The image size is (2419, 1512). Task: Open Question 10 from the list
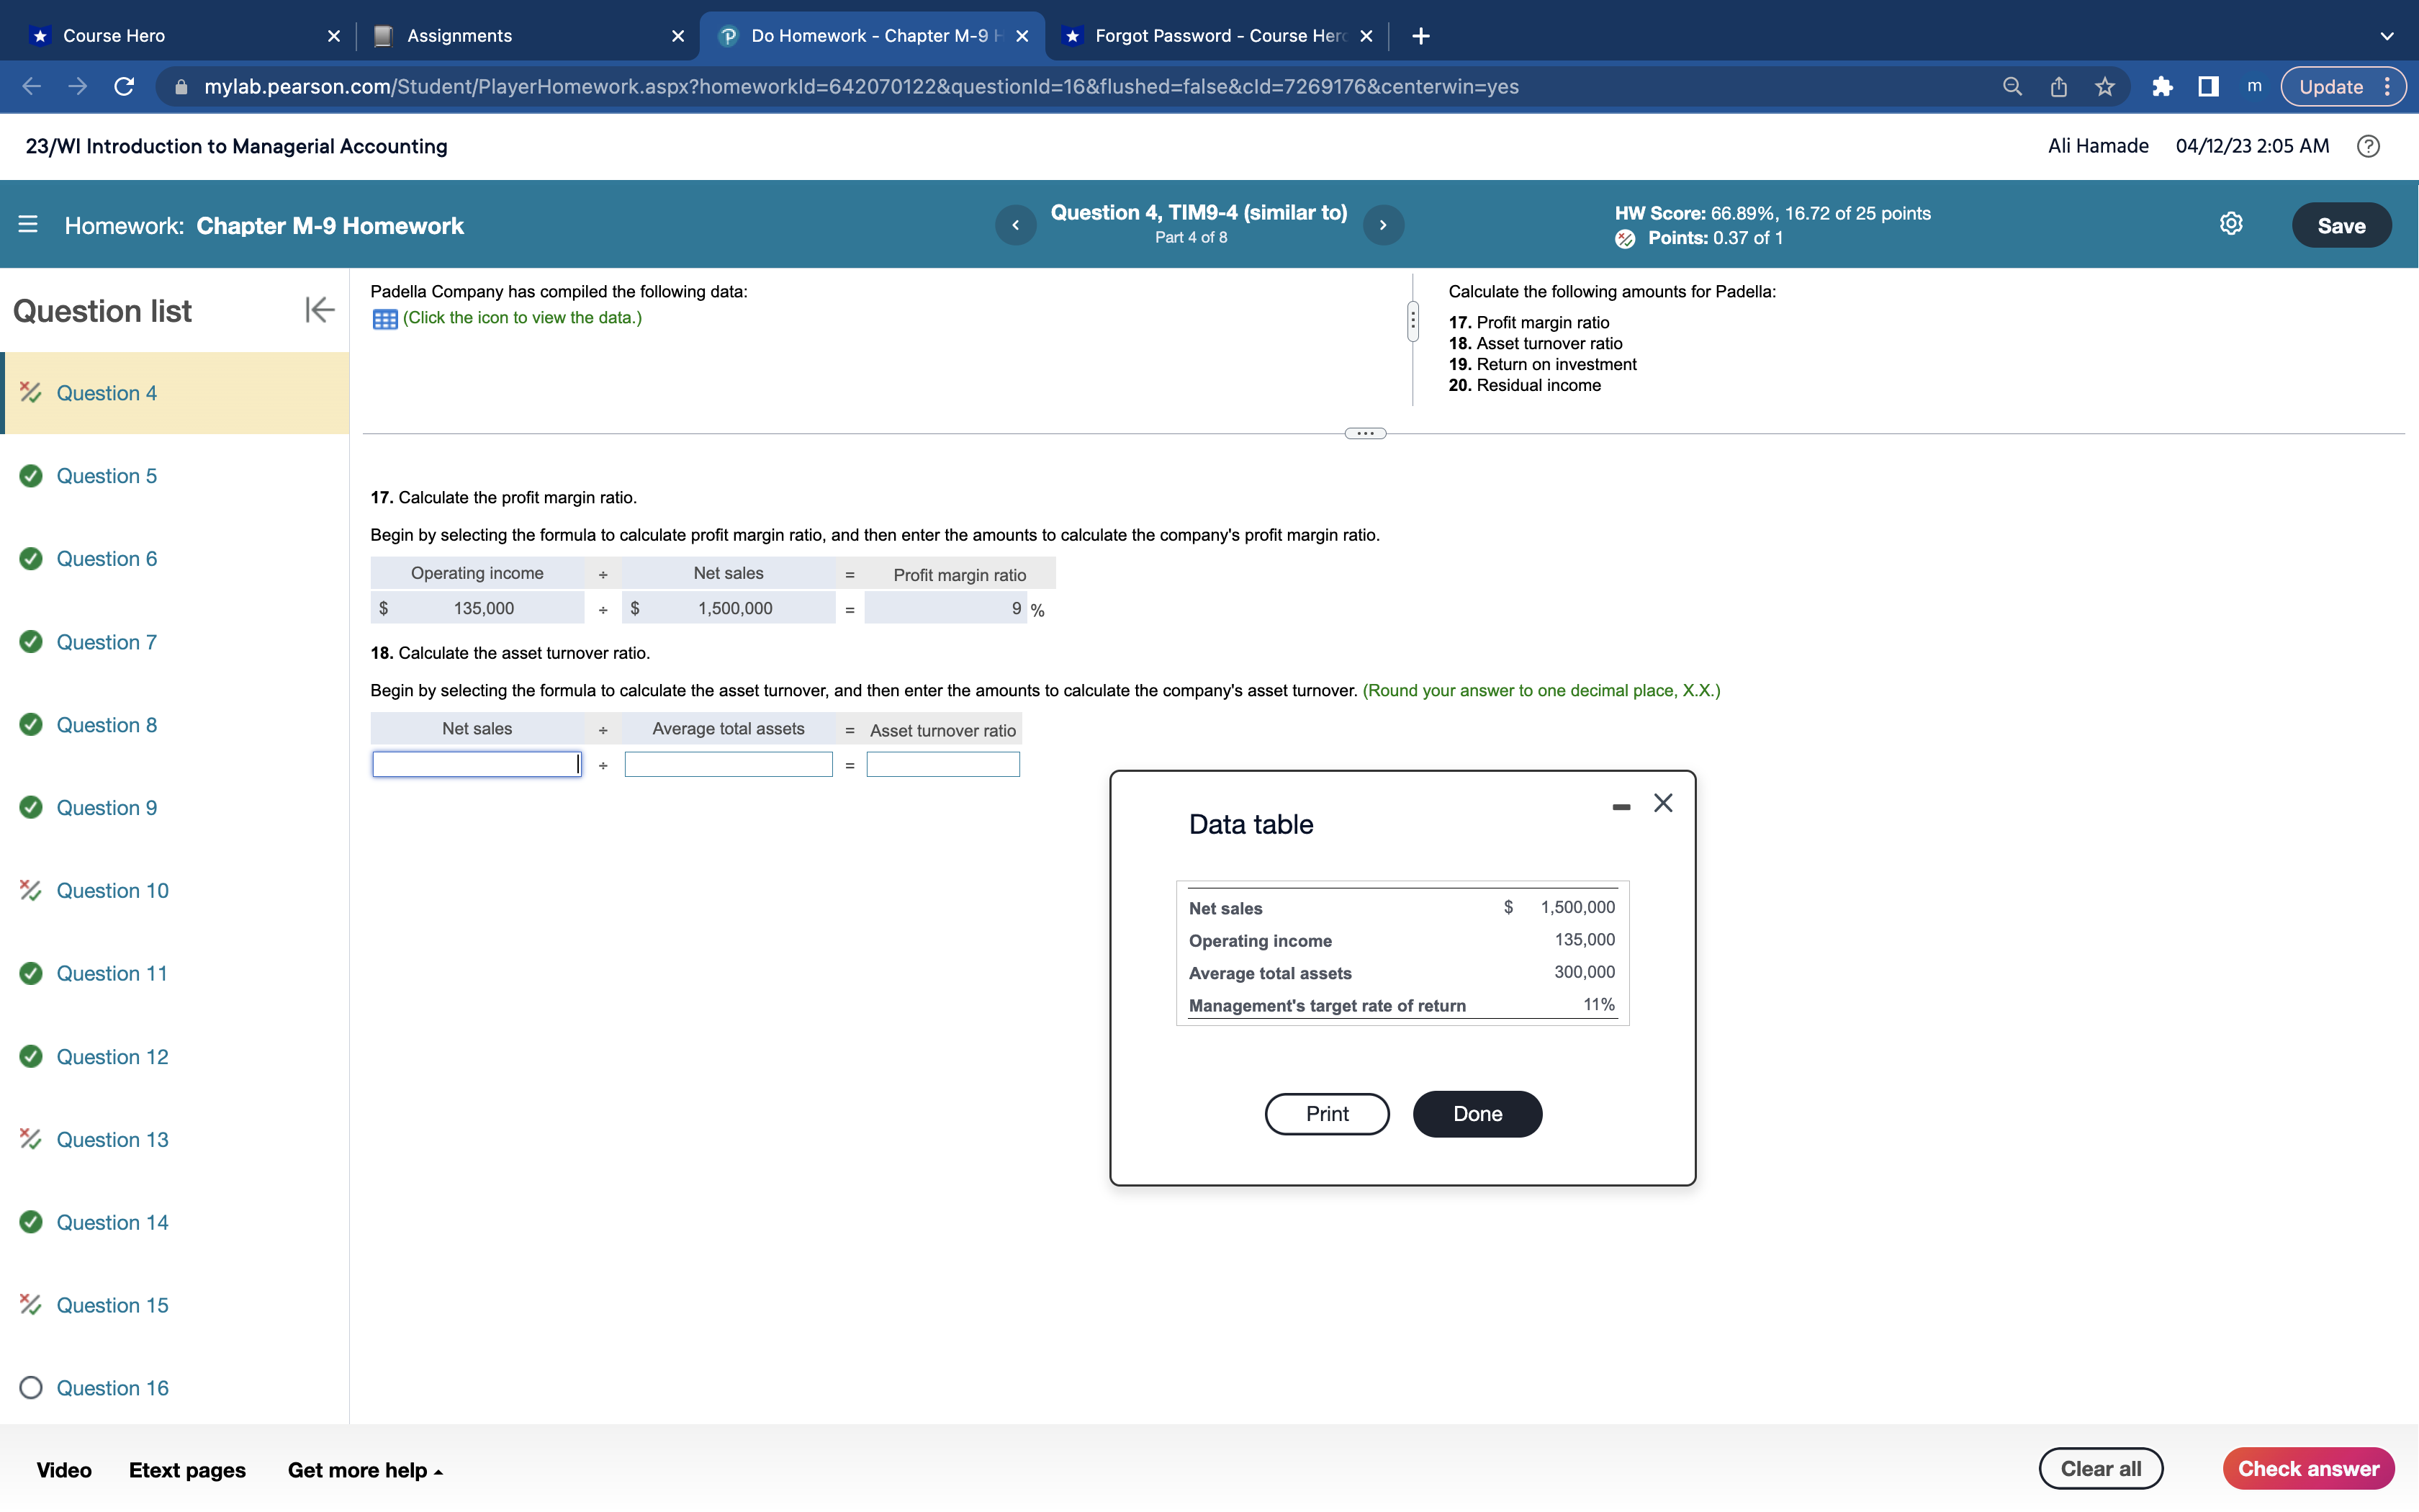pyautogui.click(x=112, y=890)
